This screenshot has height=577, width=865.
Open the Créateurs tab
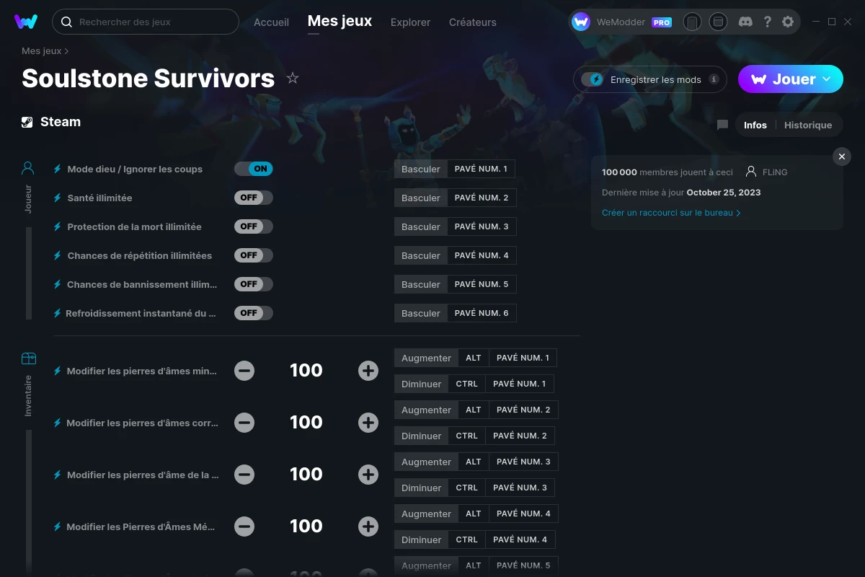click(472, 22)
